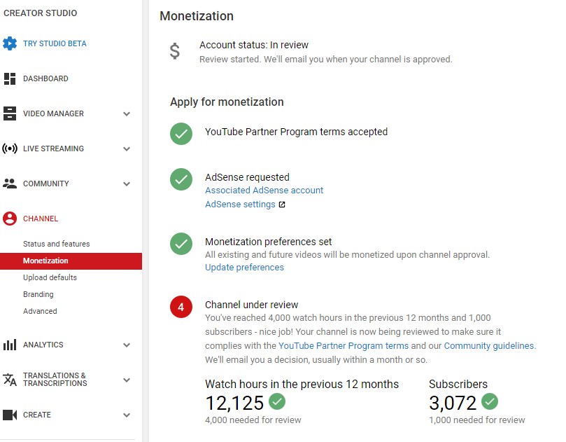
Task: Click the 12,125 watch hours value
Action: [x=234, y=403]
